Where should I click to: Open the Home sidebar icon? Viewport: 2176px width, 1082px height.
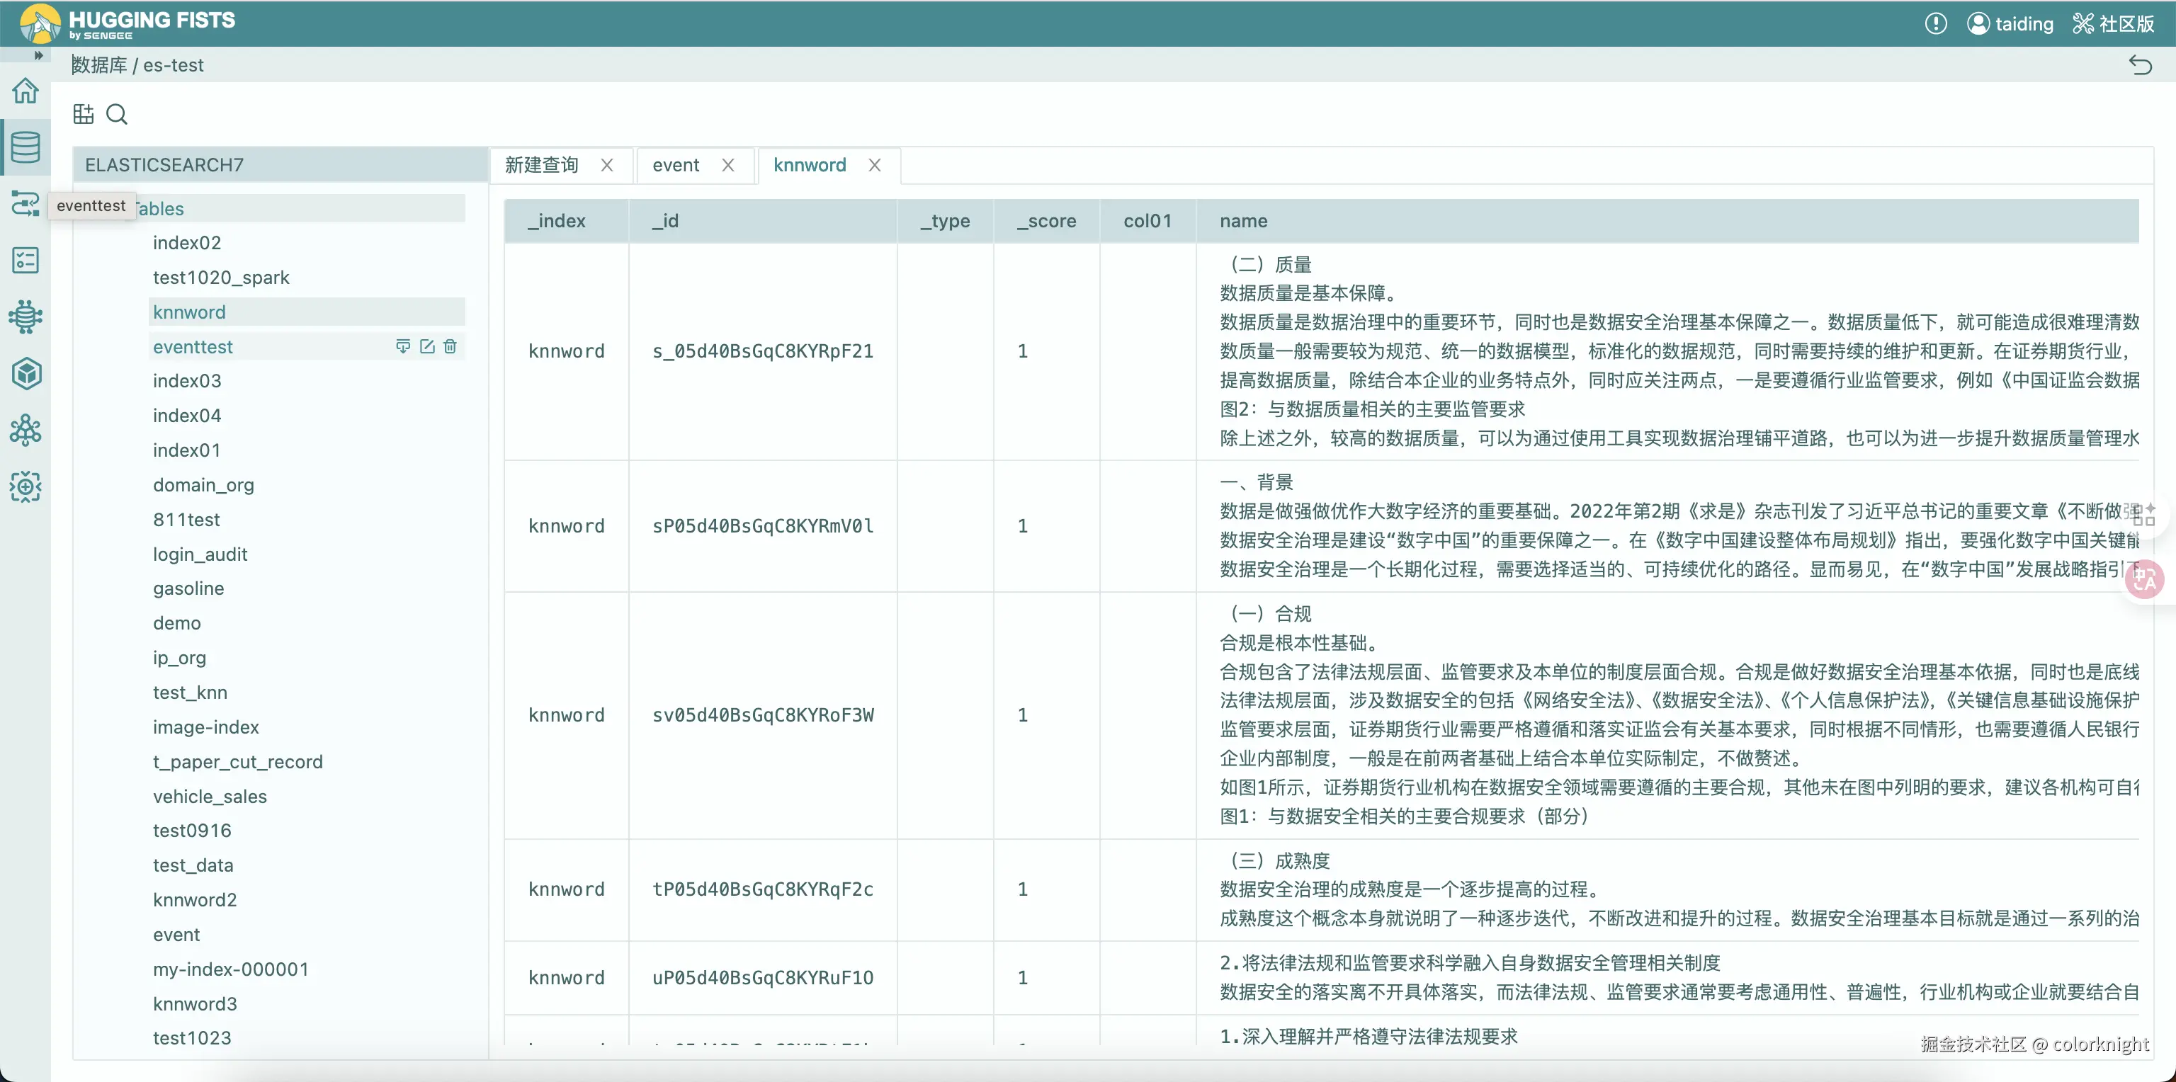25,91
